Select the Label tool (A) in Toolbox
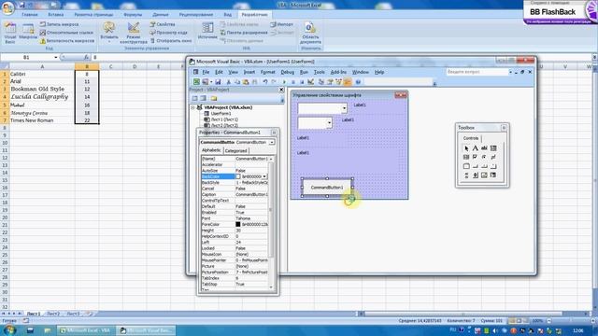This screenshot has height=336, width=598. click(476, 148)
